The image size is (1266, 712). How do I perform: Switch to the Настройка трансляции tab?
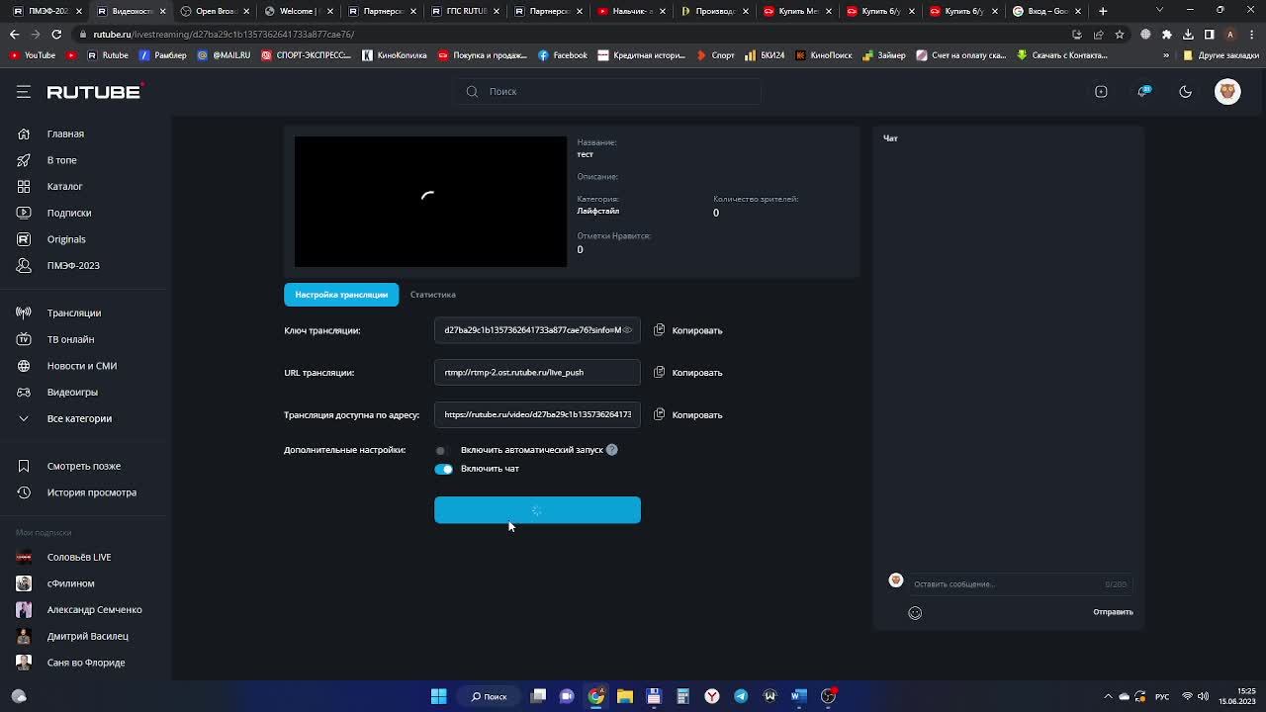(x=341, y=295)
